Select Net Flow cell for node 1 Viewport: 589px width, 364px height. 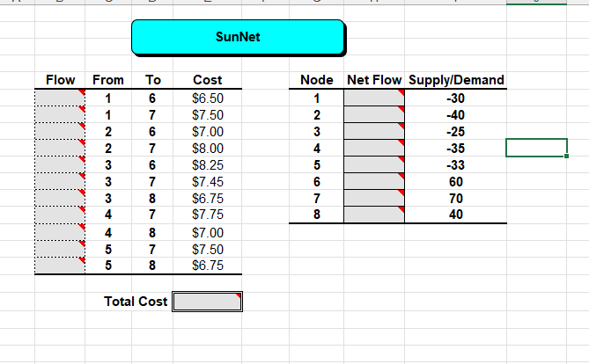coord(374,98)
